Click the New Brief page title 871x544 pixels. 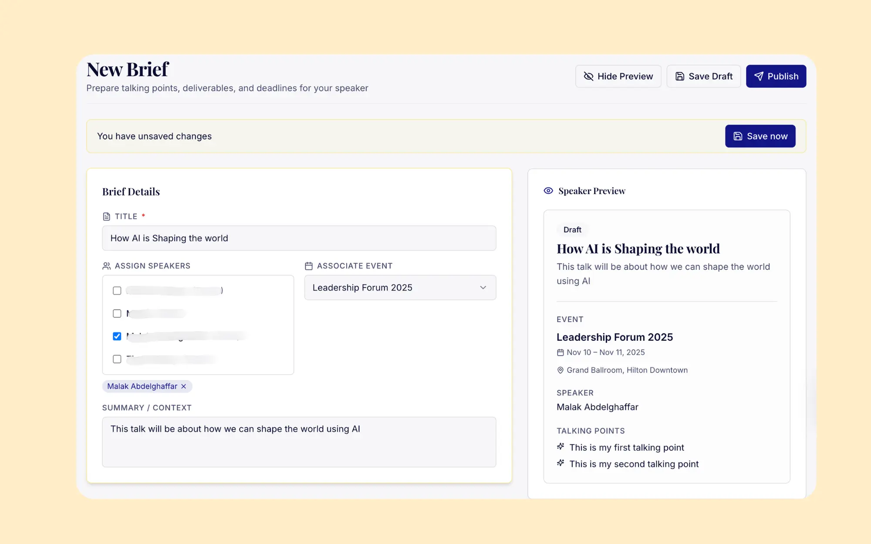(127, 70)
